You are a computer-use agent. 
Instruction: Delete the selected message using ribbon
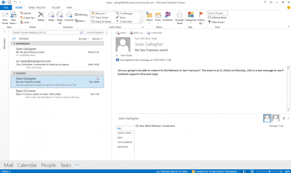pyautogui.click(x=41, y=16)
